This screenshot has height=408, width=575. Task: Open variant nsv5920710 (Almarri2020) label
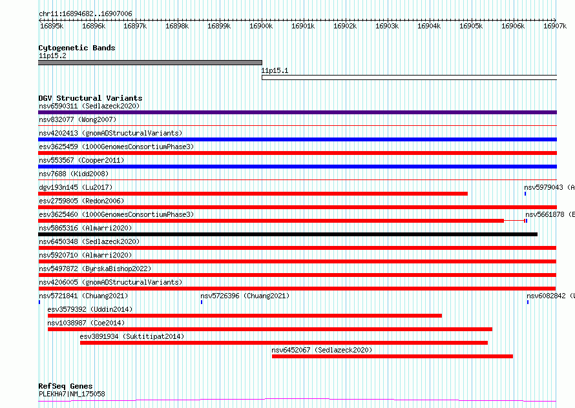(85, 255)
